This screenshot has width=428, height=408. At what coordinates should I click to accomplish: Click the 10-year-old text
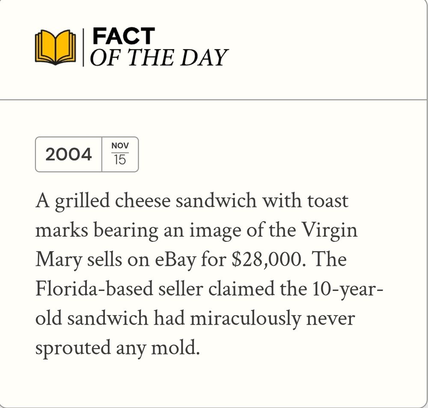[209, 303]
